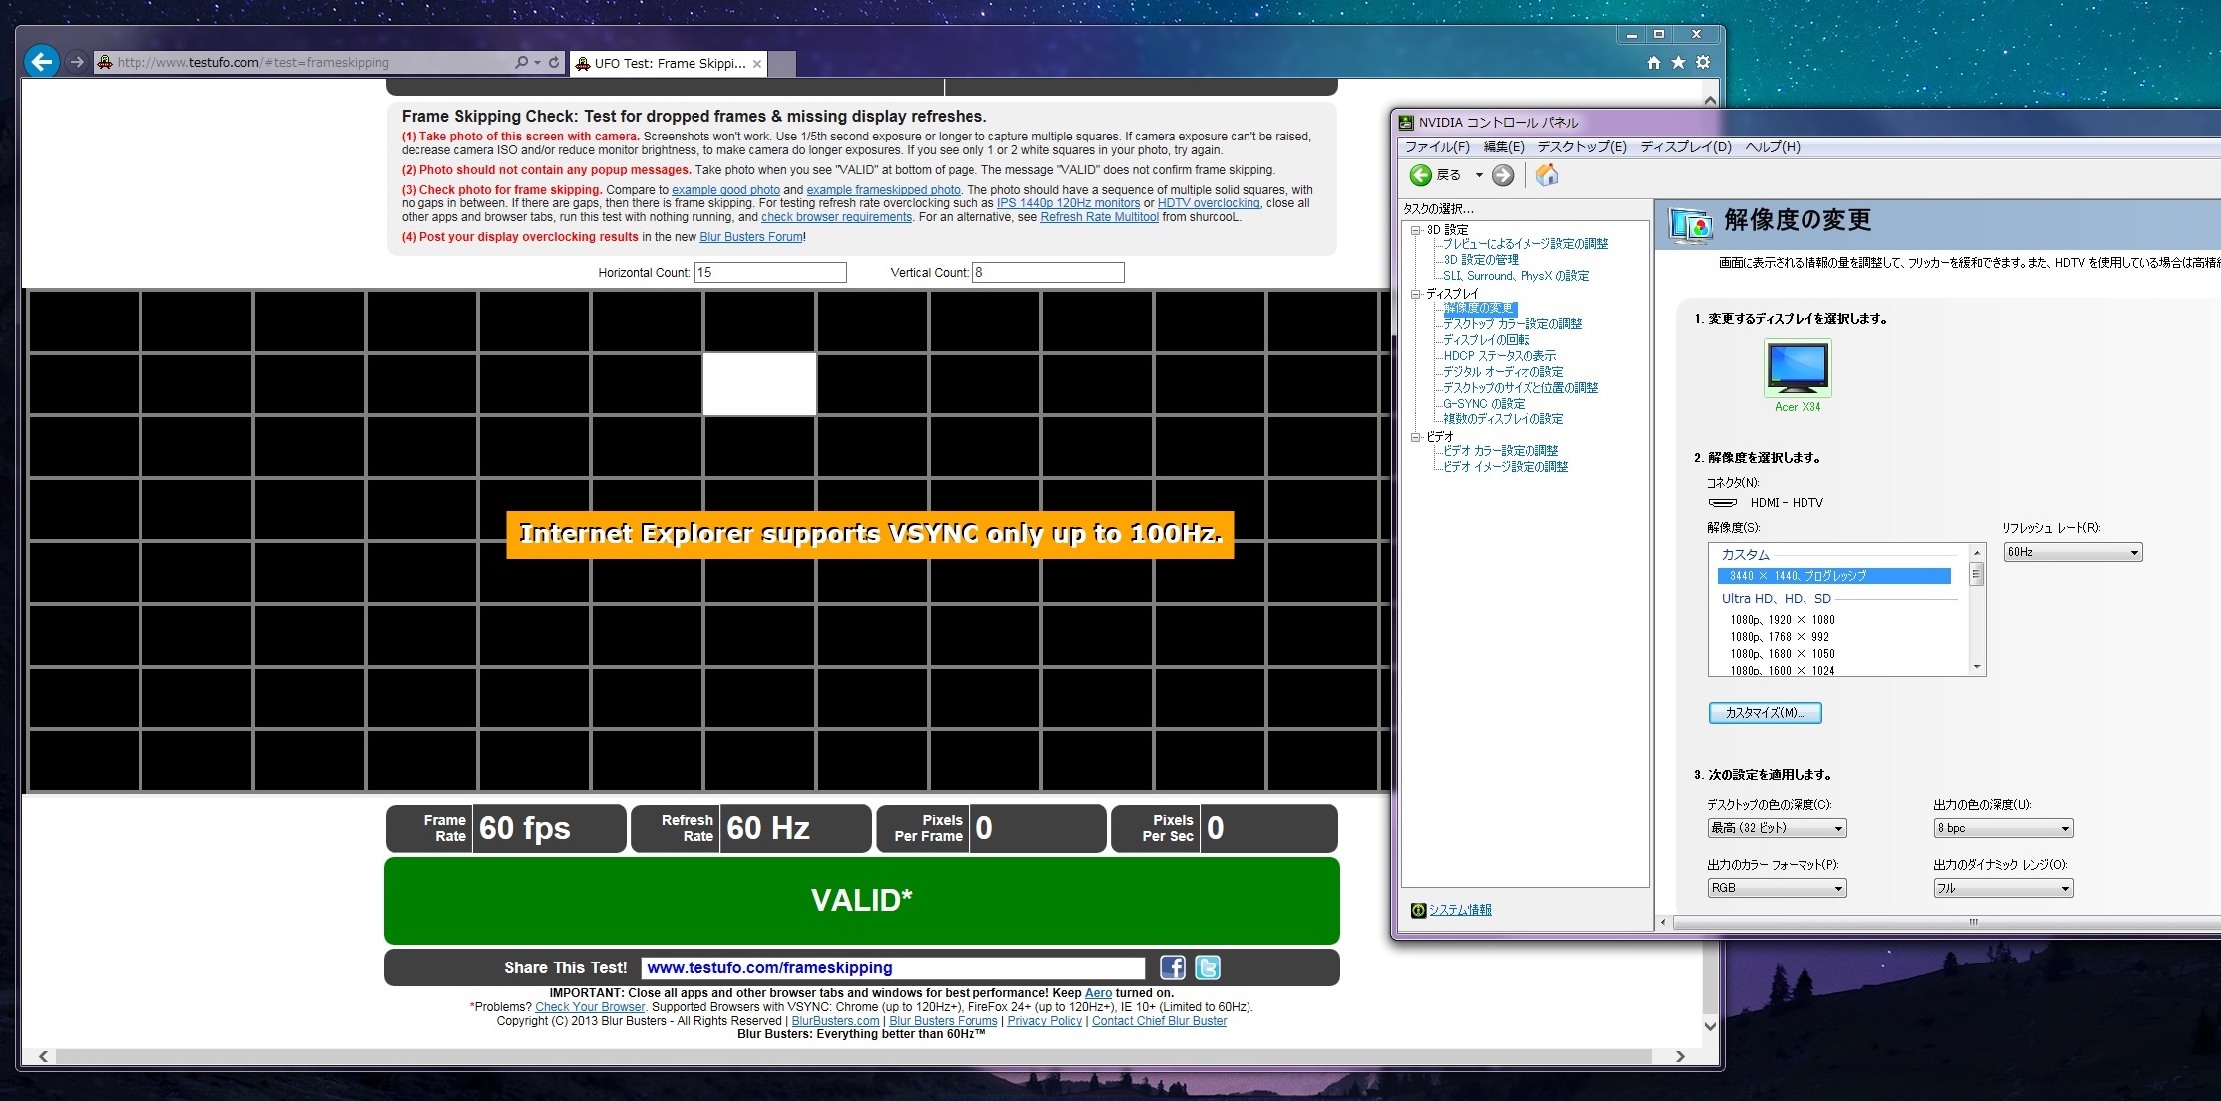Select 1080p, 1920 × 1080 resolution
The height and width of the screenshot is (1101, 2221).
point(1783,620)
